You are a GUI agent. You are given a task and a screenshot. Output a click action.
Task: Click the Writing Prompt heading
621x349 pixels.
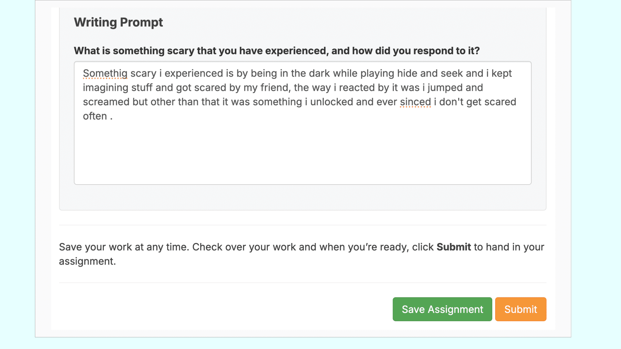click(118, 22)
